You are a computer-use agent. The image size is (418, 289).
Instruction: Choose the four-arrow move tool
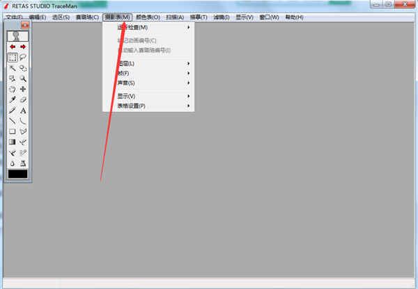[x=23, y=89]
